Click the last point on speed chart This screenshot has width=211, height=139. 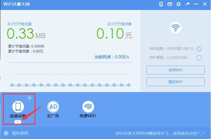[129, 85]
